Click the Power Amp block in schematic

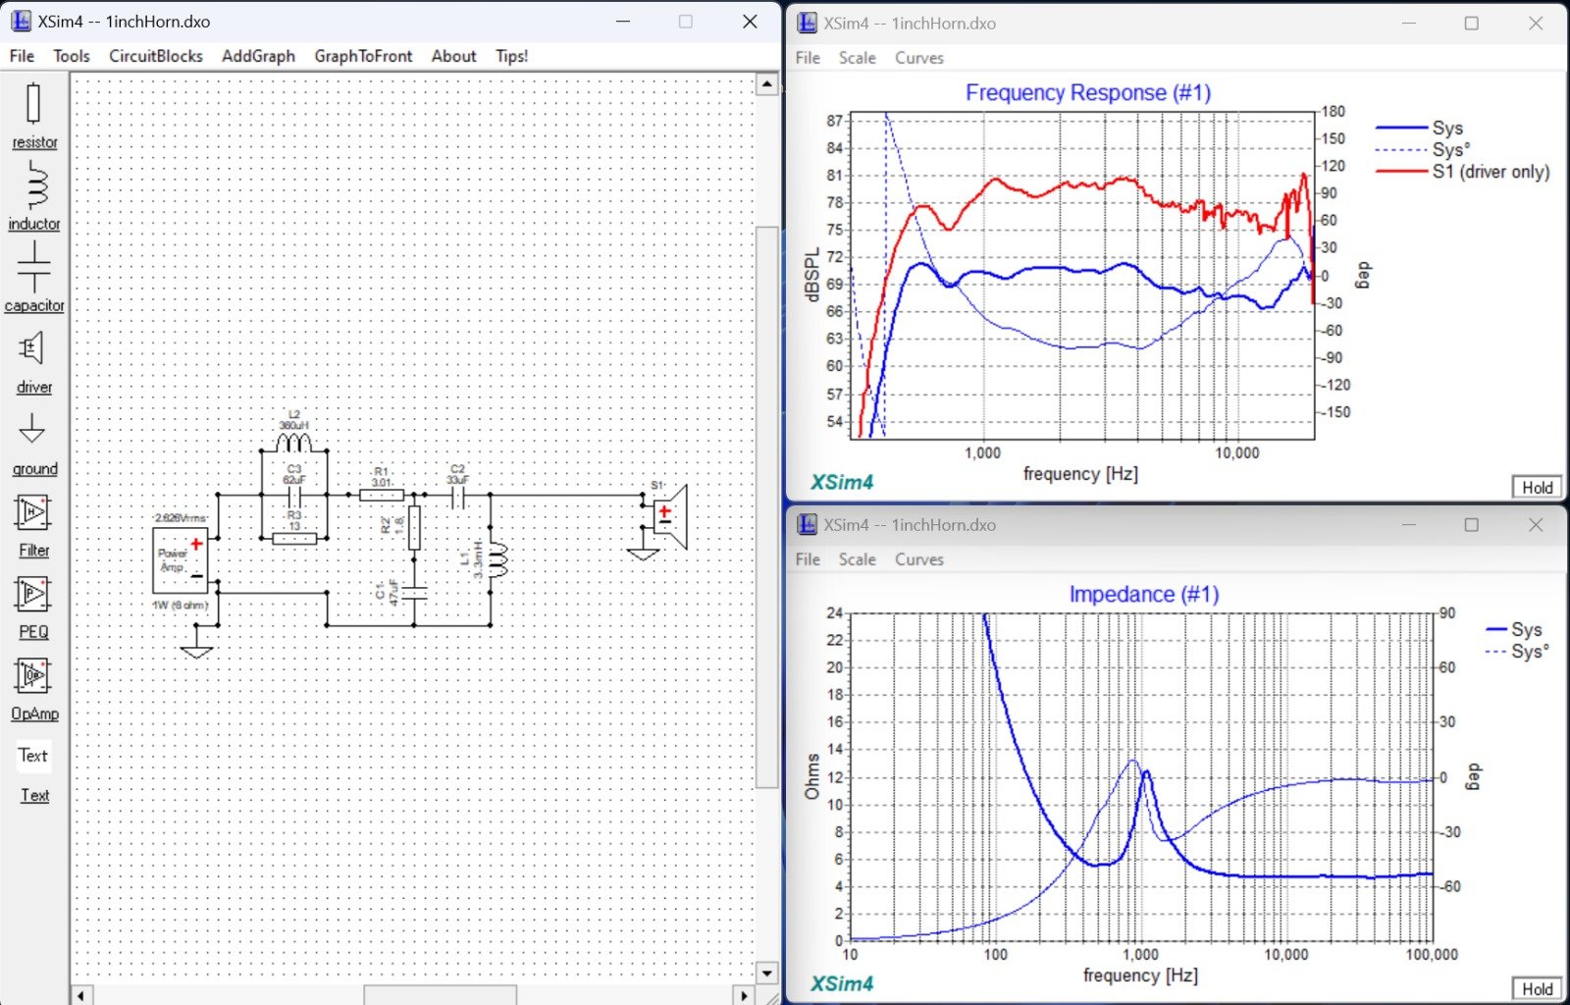(x=181, y=559)
